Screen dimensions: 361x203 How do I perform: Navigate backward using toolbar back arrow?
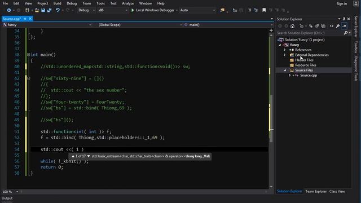pyautogui.click(x=9, y=10)
